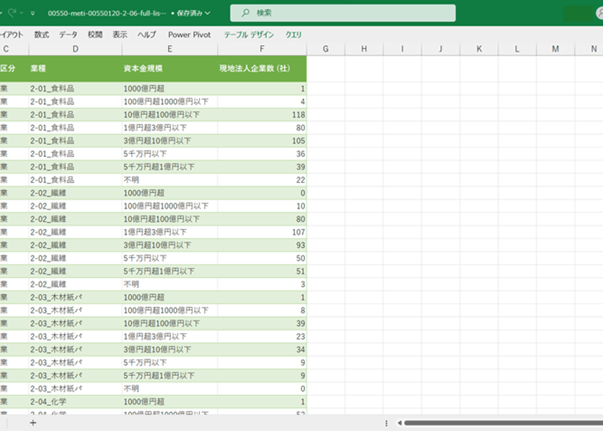Screen dimensions: 603x431
Task: Click the sheet tab bar options dots
Action: click(386, 423)
